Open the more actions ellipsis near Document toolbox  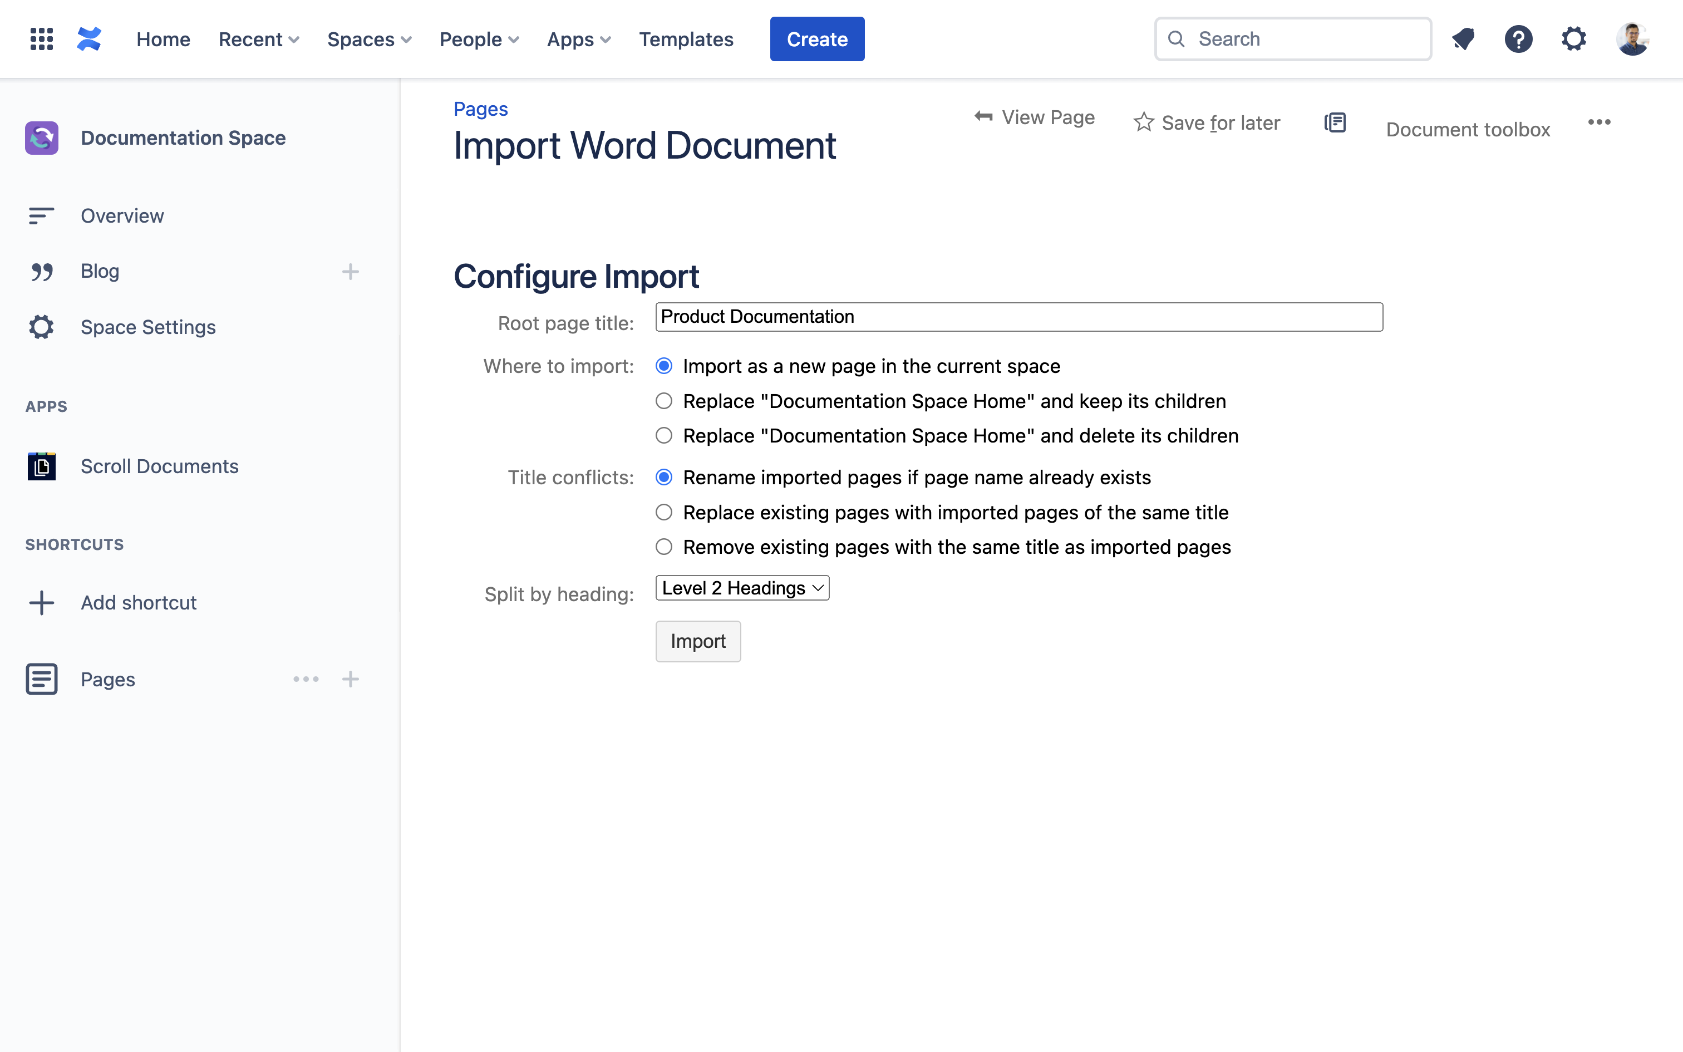[1599, 122]
